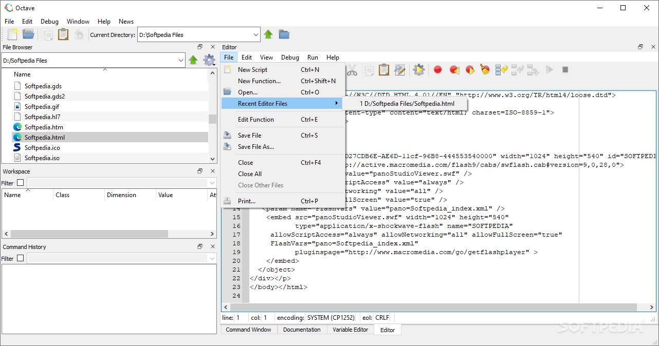Click the Copy icon in main toolbar
659x346 pixels.
[47, 34]
